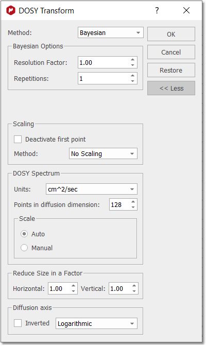
Task: Collapse options with << Less button
Action: point(171,88)
